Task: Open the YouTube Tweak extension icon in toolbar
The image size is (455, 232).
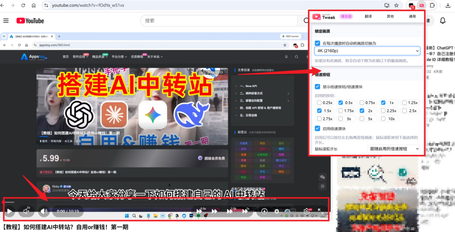Action: point(422,5)
